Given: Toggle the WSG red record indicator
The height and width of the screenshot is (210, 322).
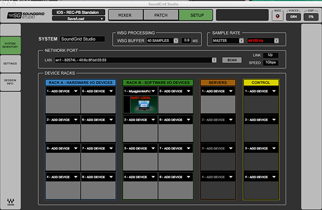Looking at the screenshot, I should [277, 16].
